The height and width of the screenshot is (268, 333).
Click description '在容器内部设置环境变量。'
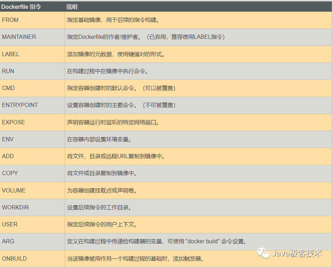pyautogui.click(x=99, y=139)
